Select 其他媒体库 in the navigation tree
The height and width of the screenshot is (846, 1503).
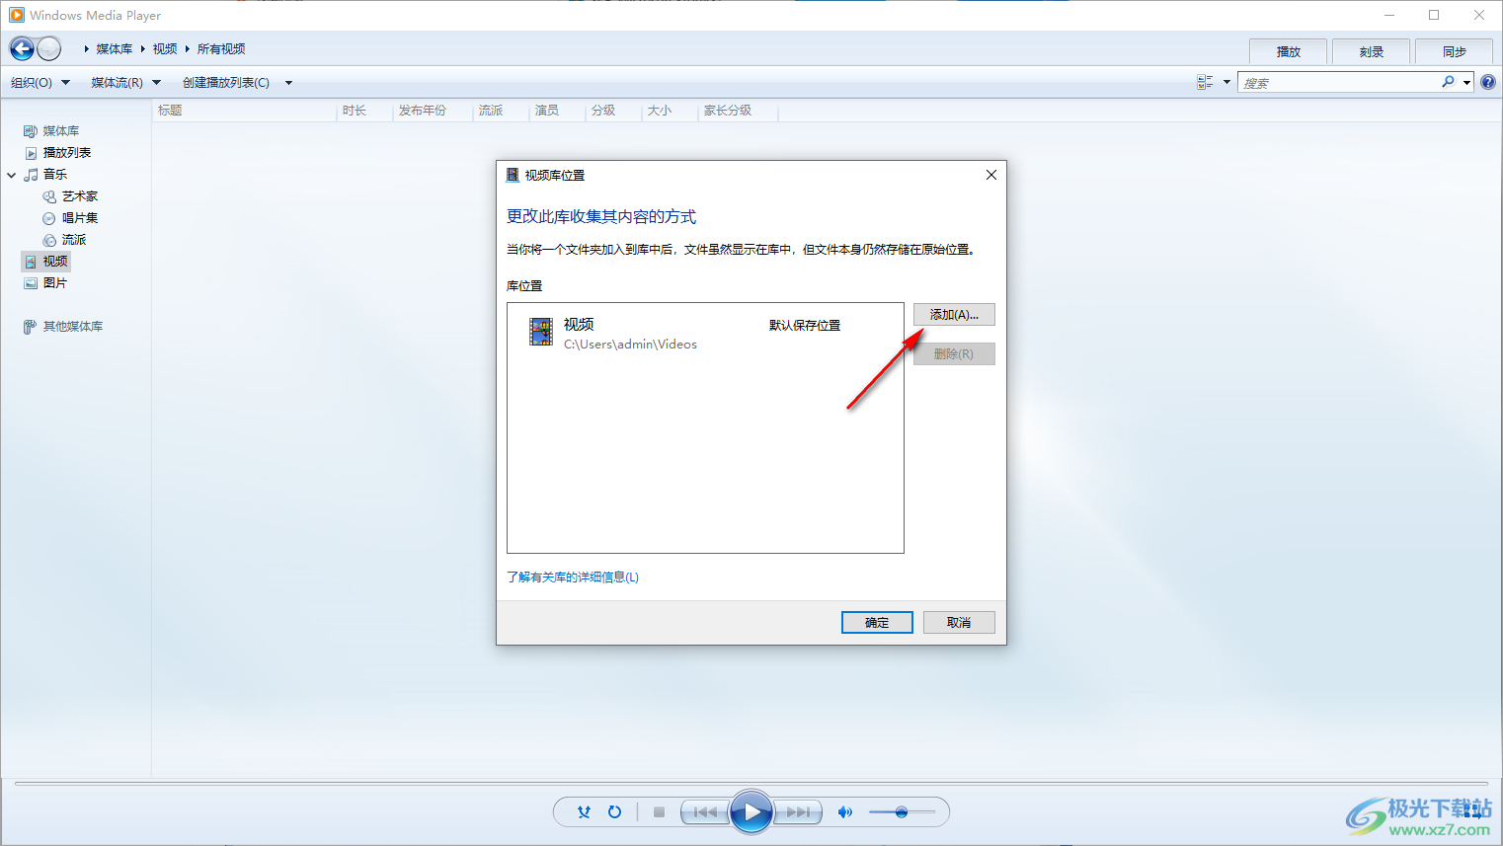72,327
